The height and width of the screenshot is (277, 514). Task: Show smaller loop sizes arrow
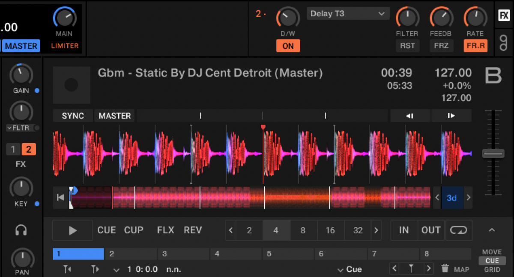(231, 230)
